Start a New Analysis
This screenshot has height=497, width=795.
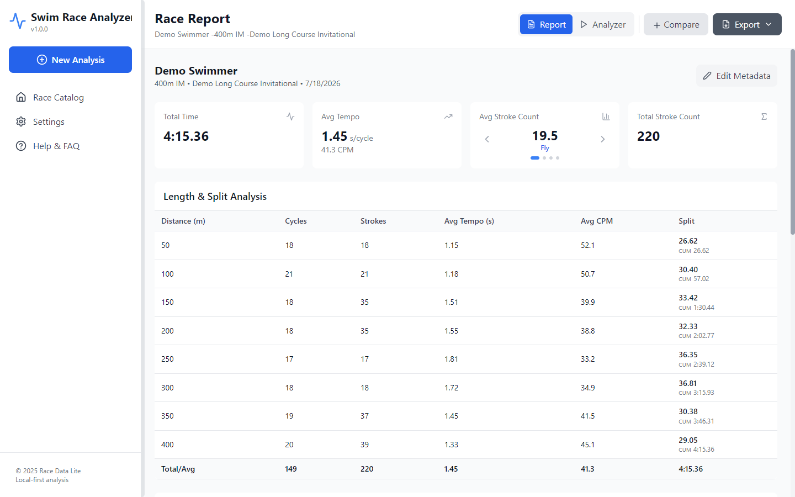pyautogui.click(x=70, y=60)
